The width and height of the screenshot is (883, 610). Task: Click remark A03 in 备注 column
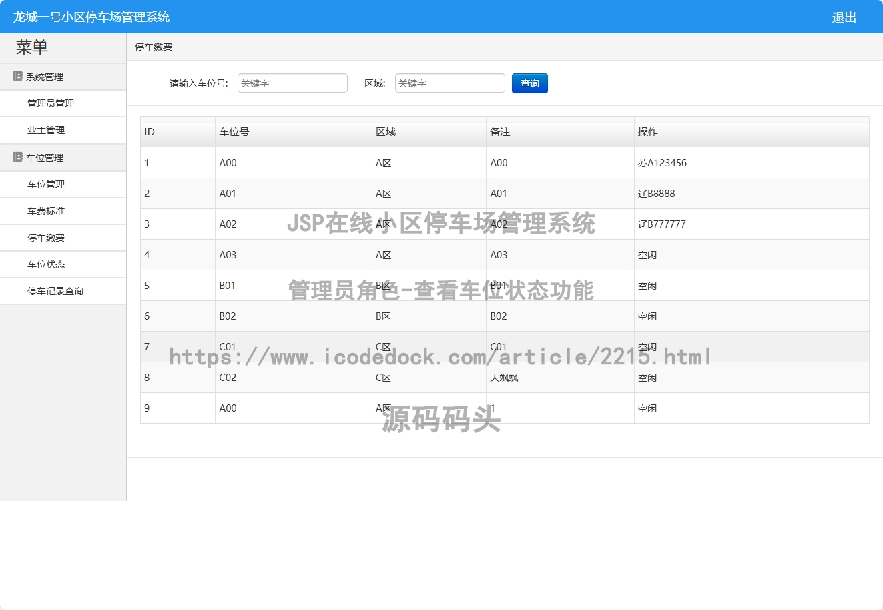tap(499, 255)
